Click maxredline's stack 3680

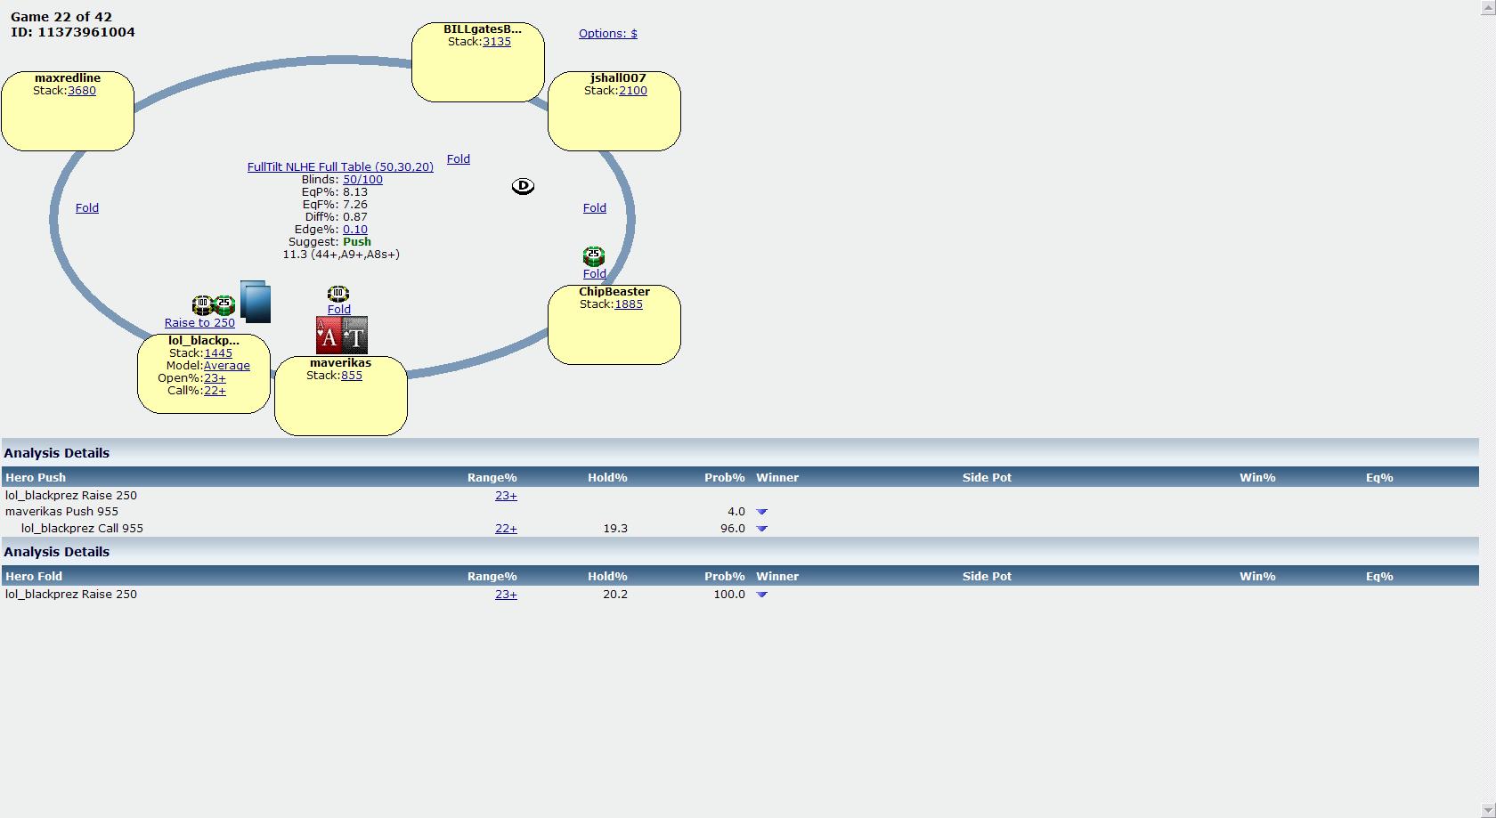pyautogui.click(x=81, y=91)
